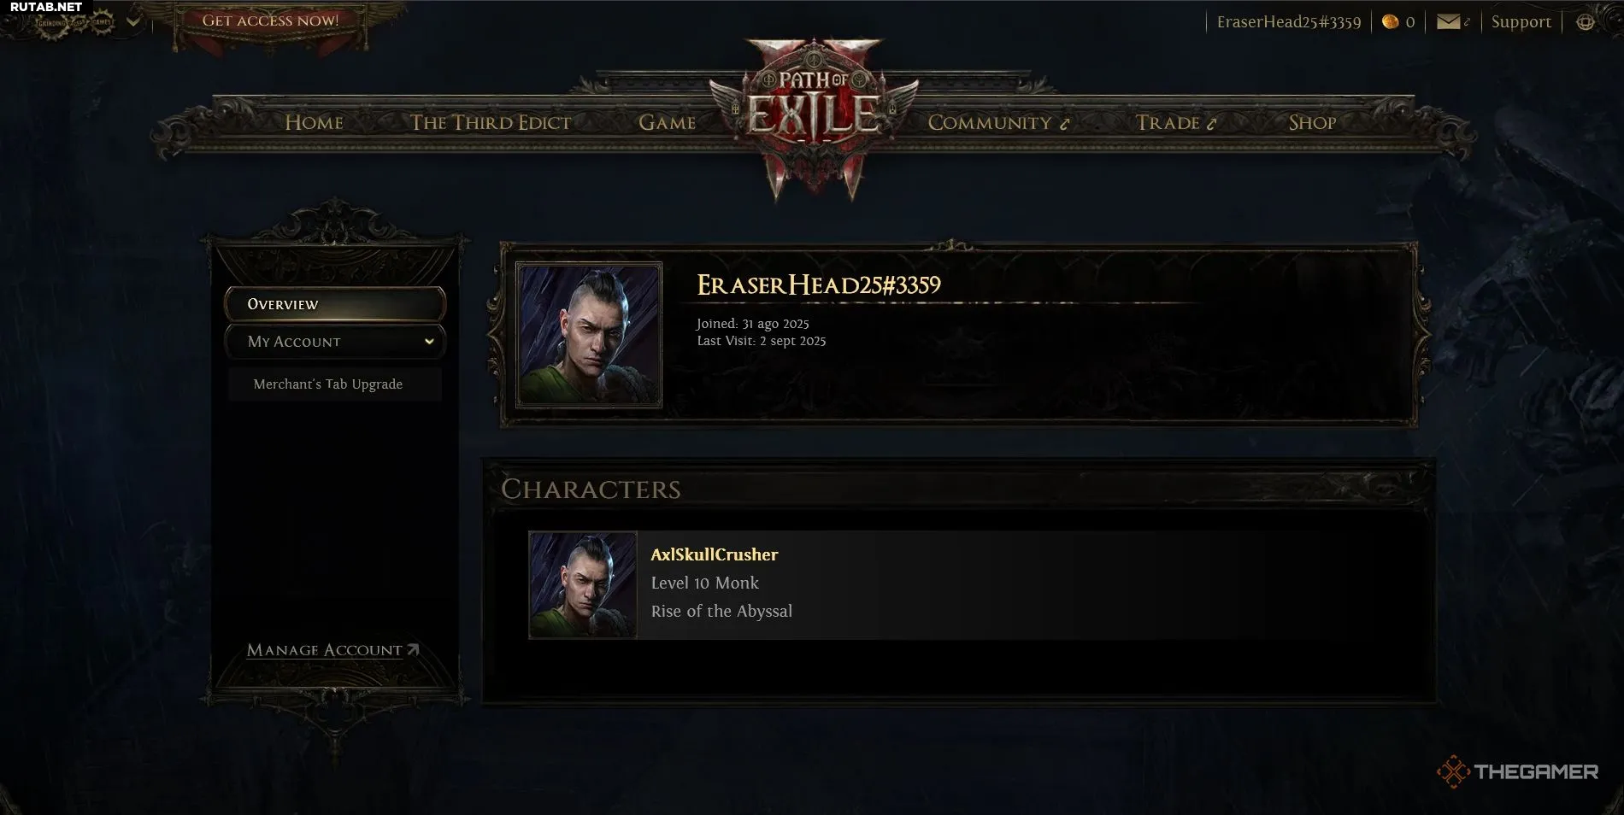Open the Home navigation item
The height and width of the screenshot is (815, 1624).
pos(314,123)
